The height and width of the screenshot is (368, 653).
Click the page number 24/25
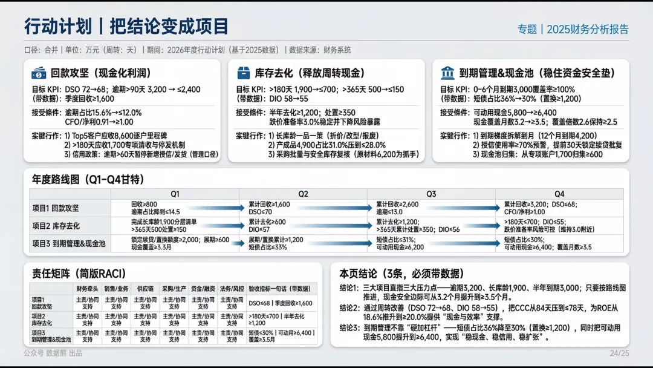tap(619, 353)
